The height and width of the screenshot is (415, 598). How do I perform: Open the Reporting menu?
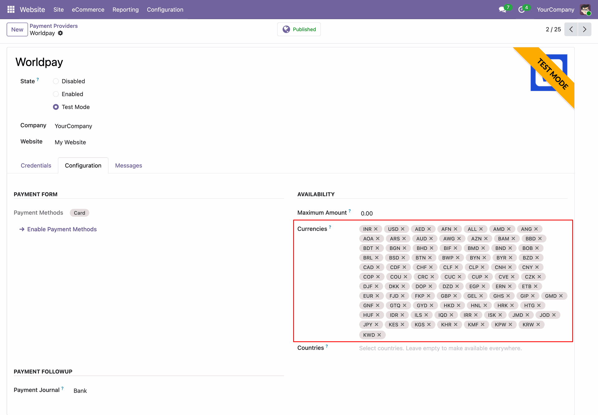click(x=126, y=10)
